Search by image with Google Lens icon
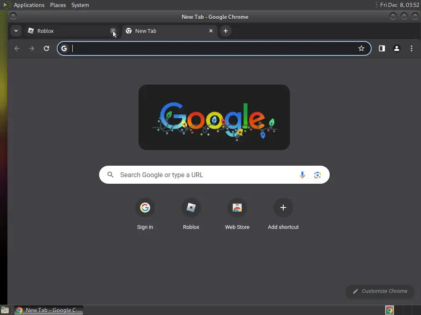The height and width of the screenshot is (315, 421). (x=317, y=175)
